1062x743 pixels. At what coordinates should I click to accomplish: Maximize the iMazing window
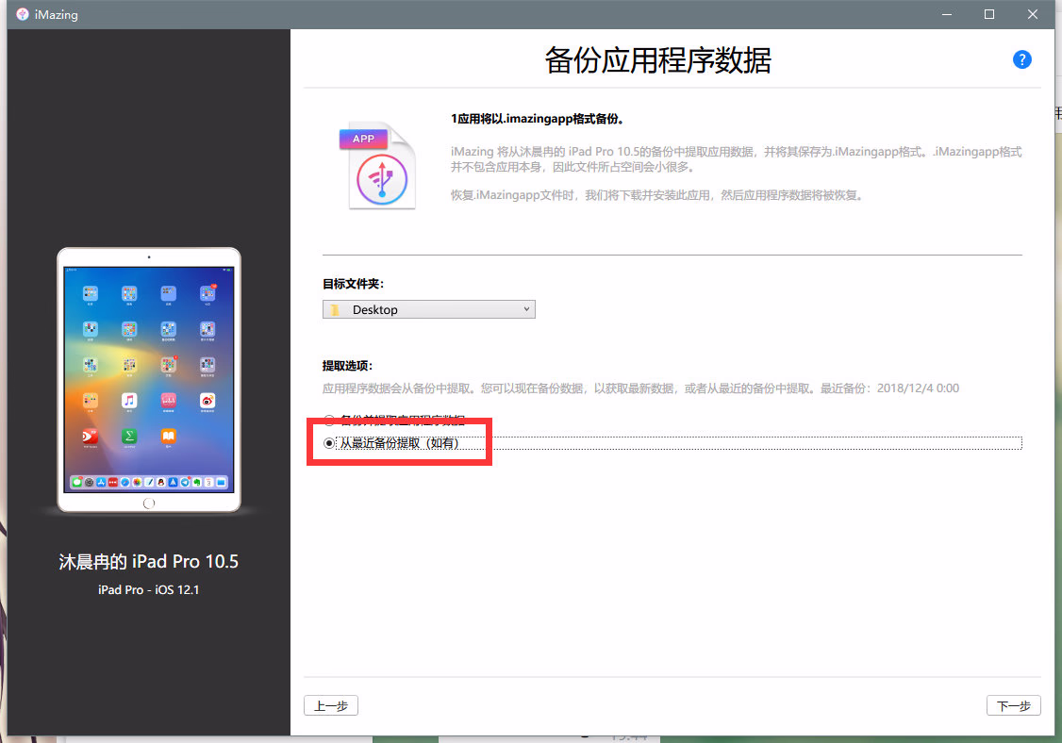tap(989, 14)
